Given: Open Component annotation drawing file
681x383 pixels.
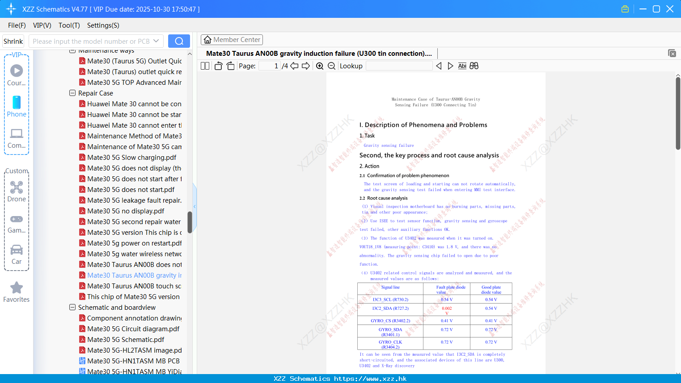Looking at the screenshot, I should 134,318.
